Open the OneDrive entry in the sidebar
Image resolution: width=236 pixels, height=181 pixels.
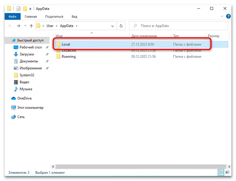(24, 98)
